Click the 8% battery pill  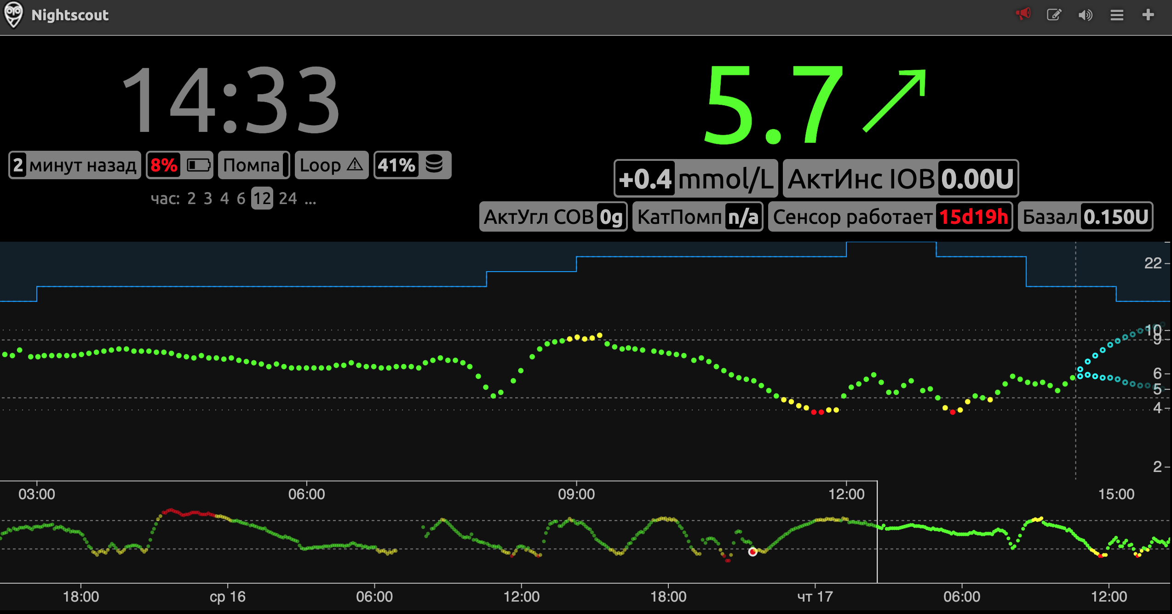pyautogui.click(x=179, y=165)
